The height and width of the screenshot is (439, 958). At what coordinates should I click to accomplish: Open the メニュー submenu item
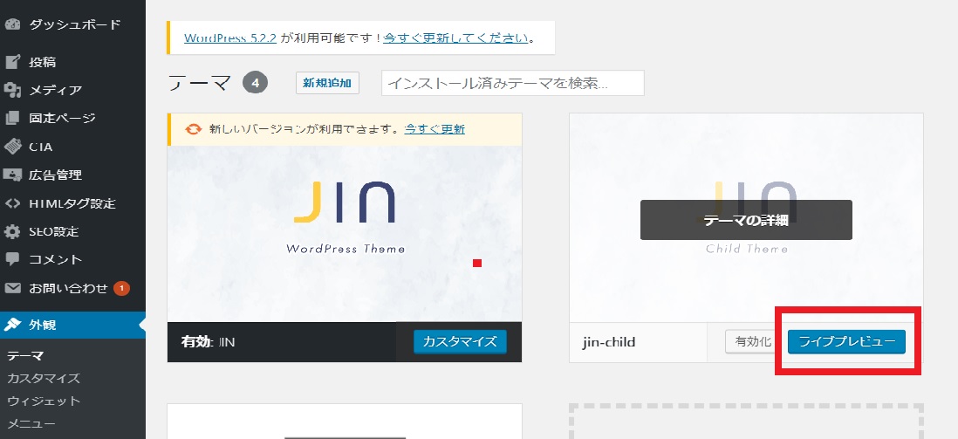click(31, 423)
